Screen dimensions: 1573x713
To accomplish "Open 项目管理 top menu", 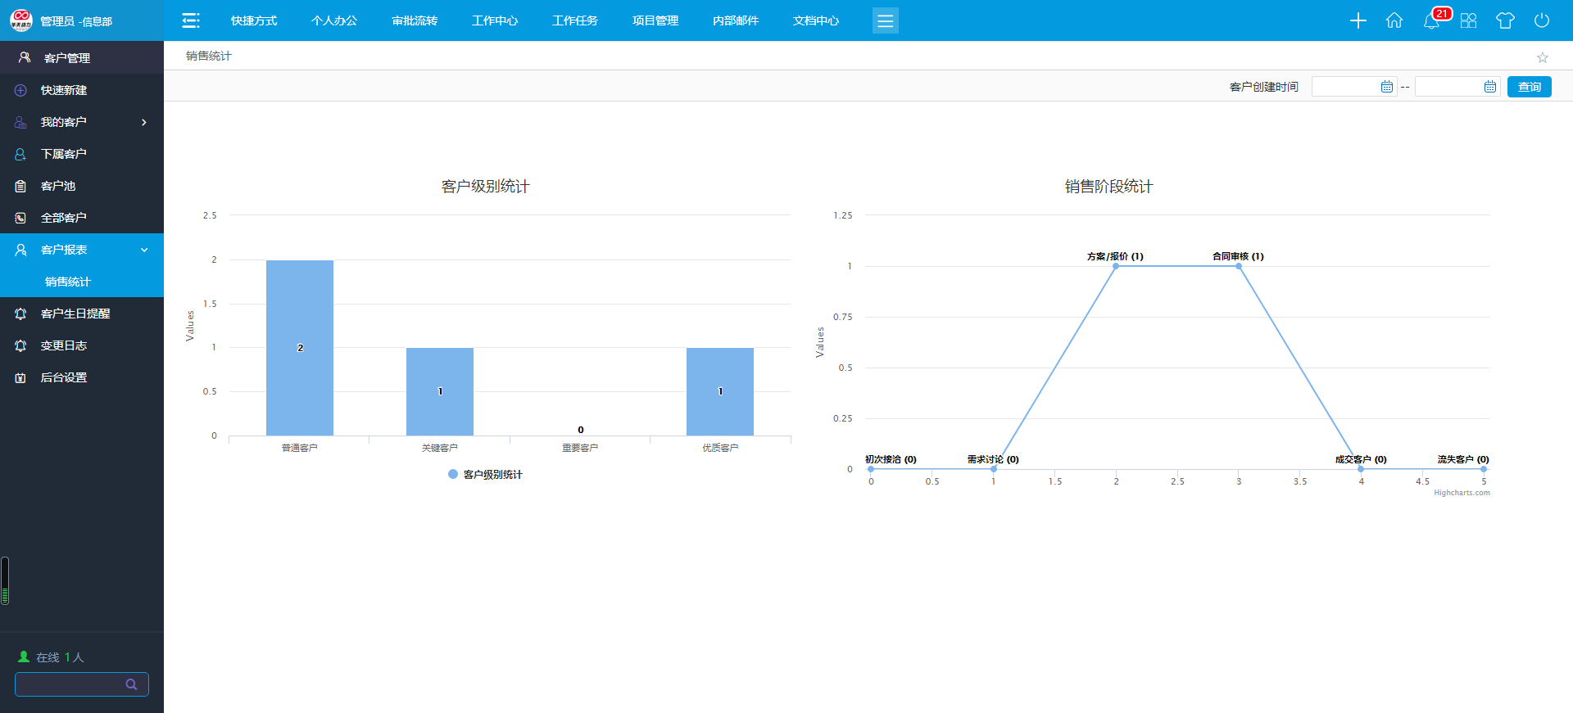I will 655,20.
